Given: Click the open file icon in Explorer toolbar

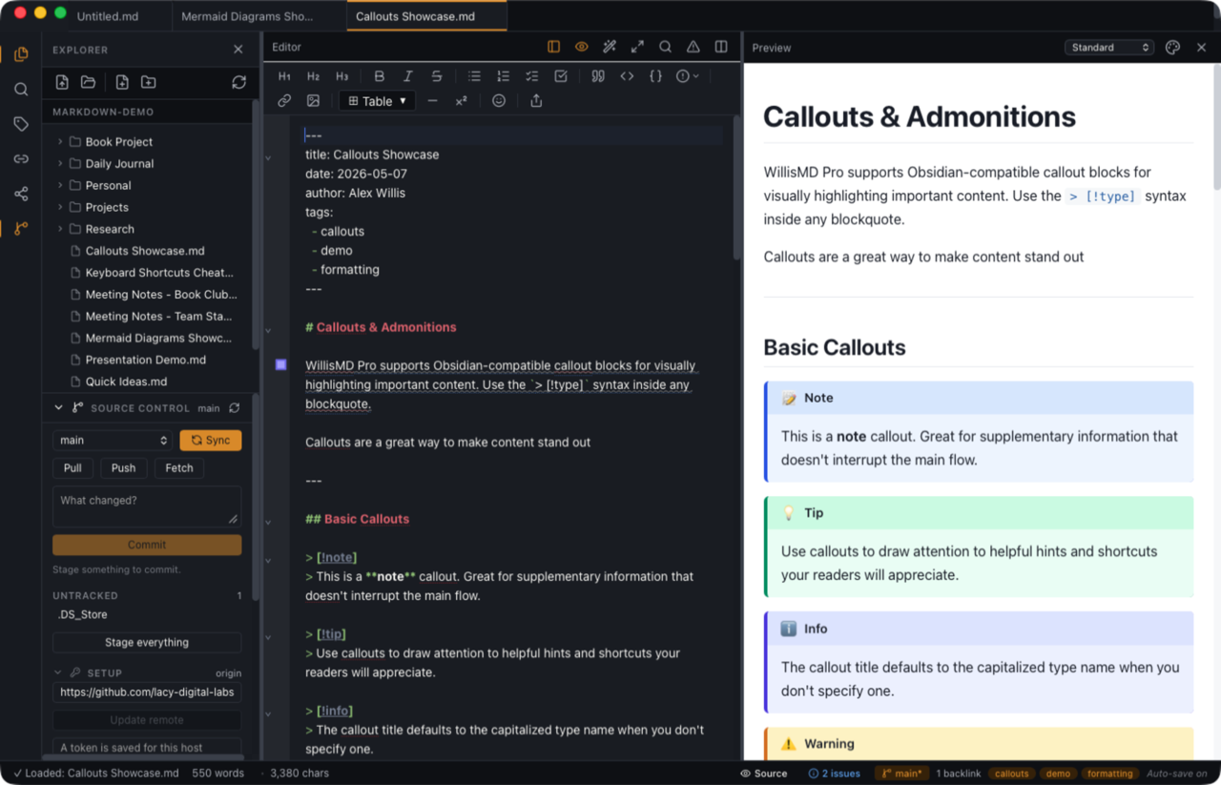Looking at the screenshot, I should tap(62, 82).
